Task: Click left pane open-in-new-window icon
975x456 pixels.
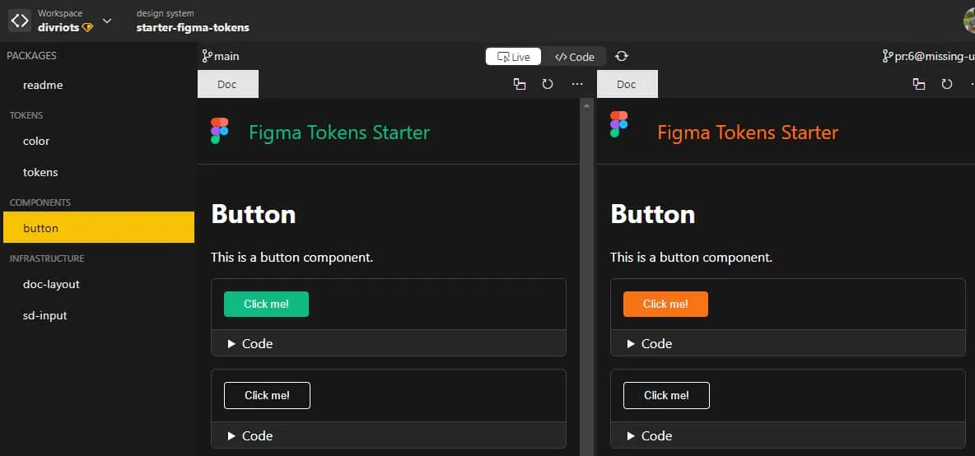Action: [x=519, y=84]
